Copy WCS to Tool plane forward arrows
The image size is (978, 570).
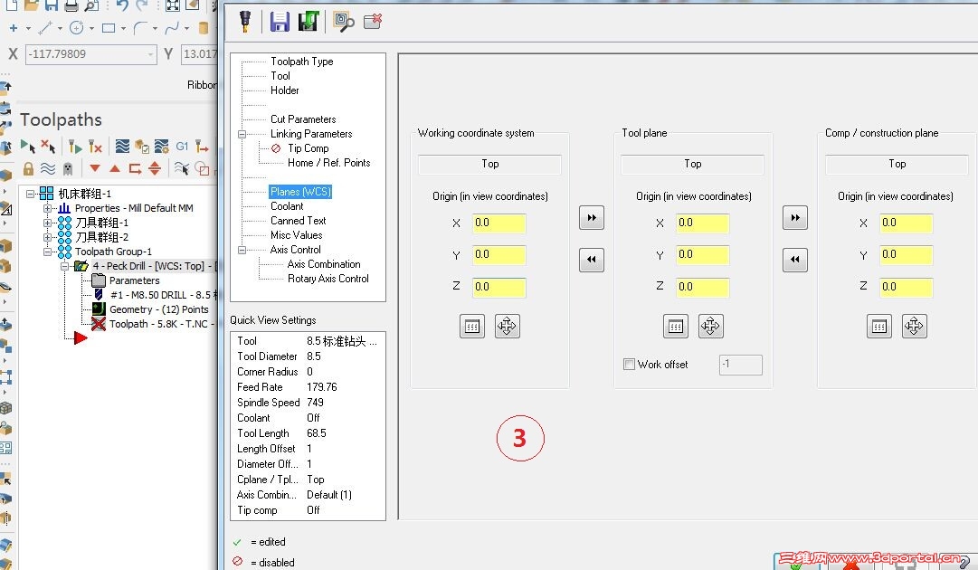coord(592,218)
